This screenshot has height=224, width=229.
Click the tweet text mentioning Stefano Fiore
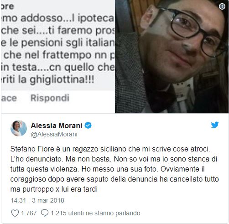(x=114, y=169)
